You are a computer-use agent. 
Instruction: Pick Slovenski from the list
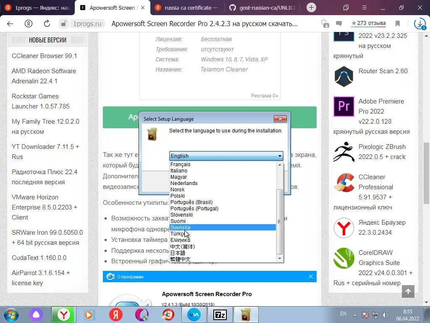pos(223,215)
